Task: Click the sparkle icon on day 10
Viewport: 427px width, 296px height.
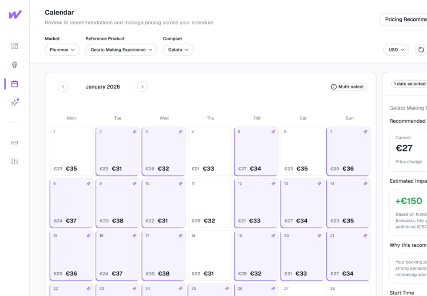Action: (181, 184)
